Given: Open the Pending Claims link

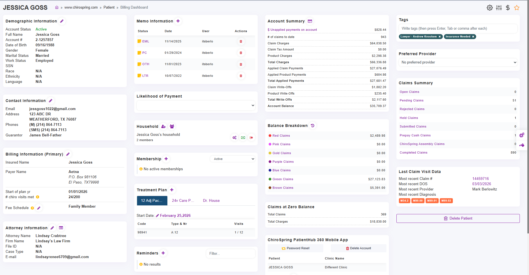Looking at the screenshot, I should click(411, 100).
